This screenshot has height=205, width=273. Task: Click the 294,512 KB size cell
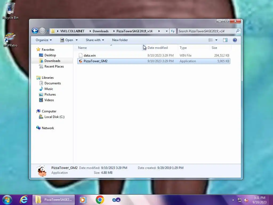(x=222, y=56)
